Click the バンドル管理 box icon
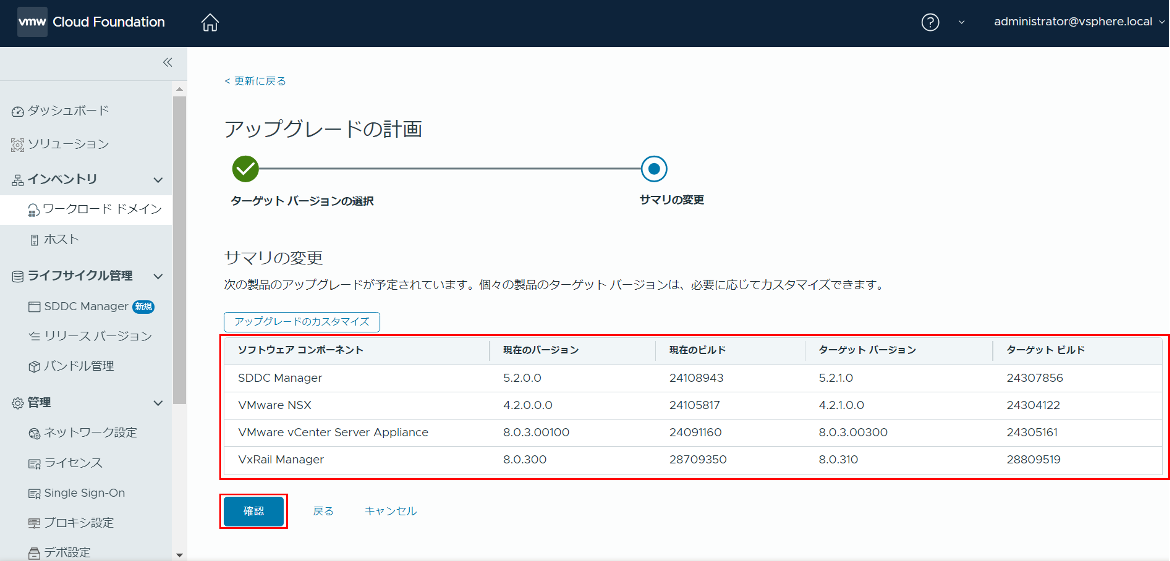Screen dimensions: 1170x561 34,366
